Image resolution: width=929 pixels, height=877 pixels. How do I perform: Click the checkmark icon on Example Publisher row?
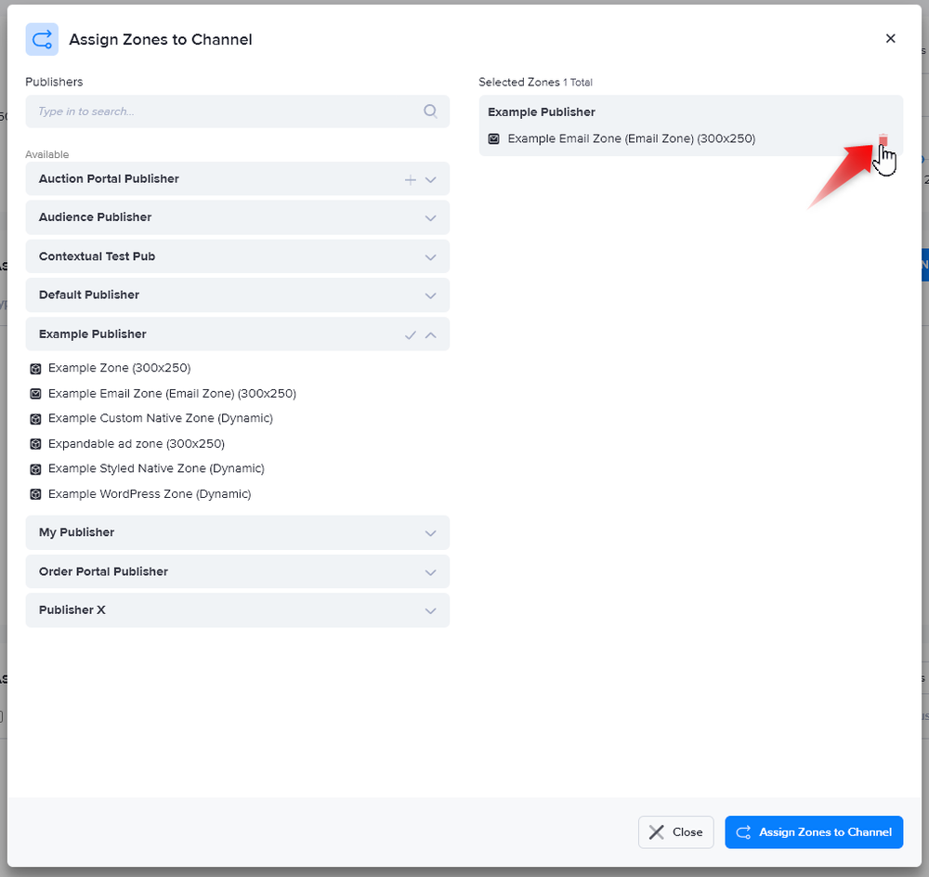click(x=410, y=334)
